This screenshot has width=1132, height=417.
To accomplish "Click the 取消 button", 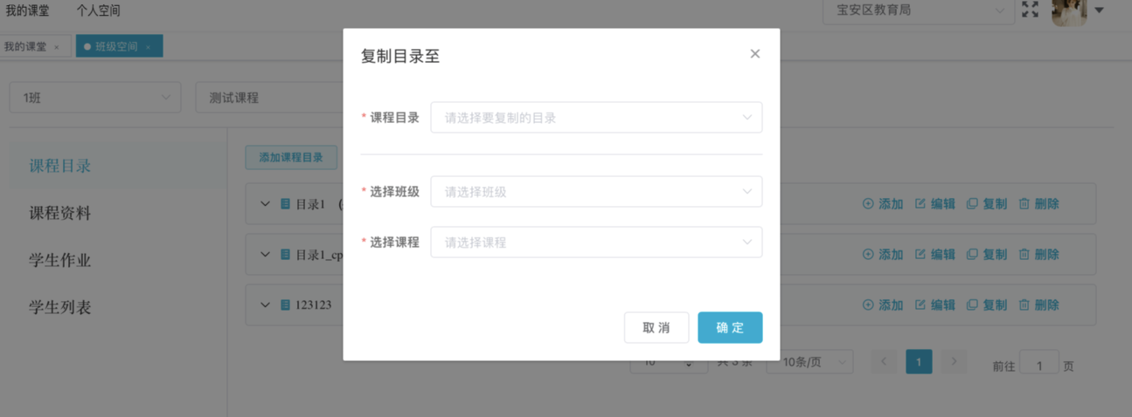I will pos(656,328).
